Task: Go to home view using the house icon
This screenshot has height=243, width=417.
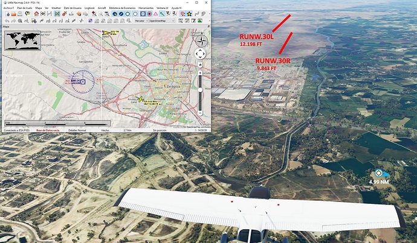Action: click(36, 14)
